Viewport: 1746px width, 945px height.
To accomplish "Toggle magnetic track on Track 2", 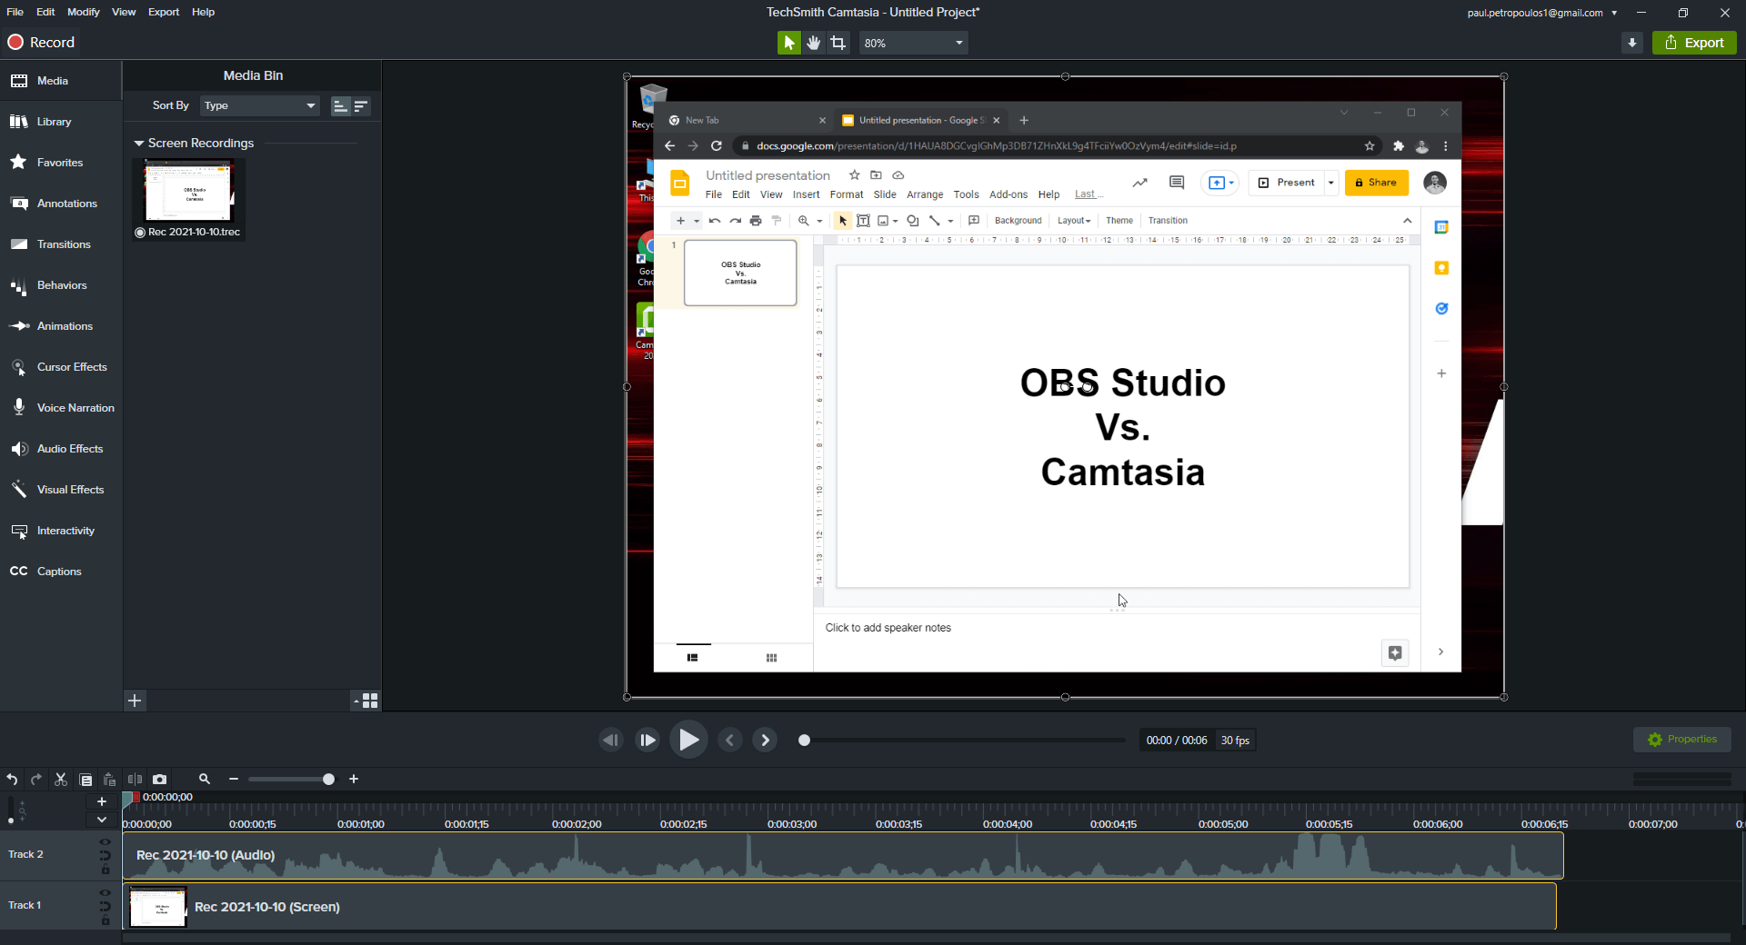I will coord(105,856).
